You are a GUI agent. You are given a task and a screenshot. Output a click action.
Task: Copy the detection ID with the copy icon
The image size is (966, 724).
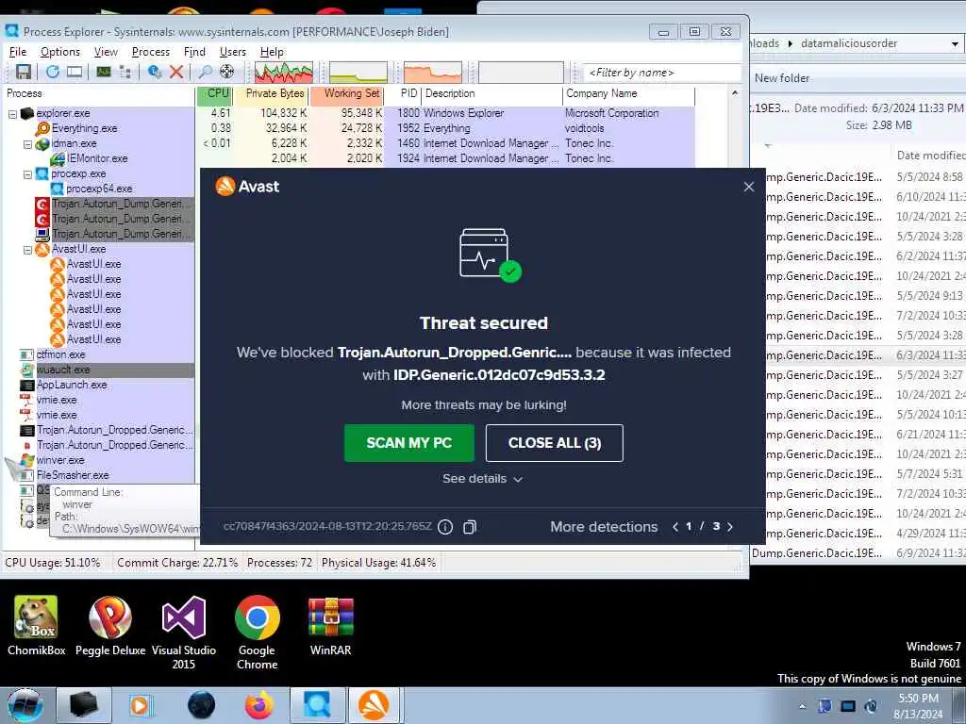[x=470, y=527]
